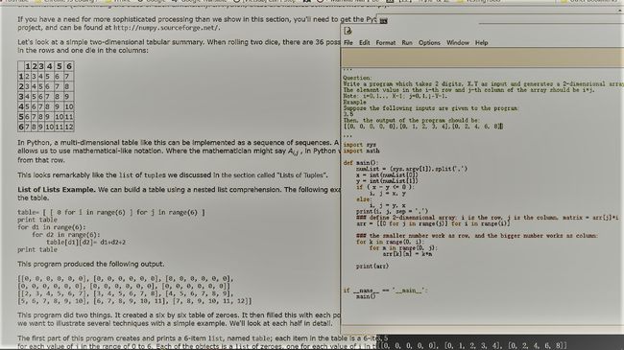Screen dimensions: 624x350
Task: Click the "print(i, j, sep = ',')" line
Action: coord(392,211)
